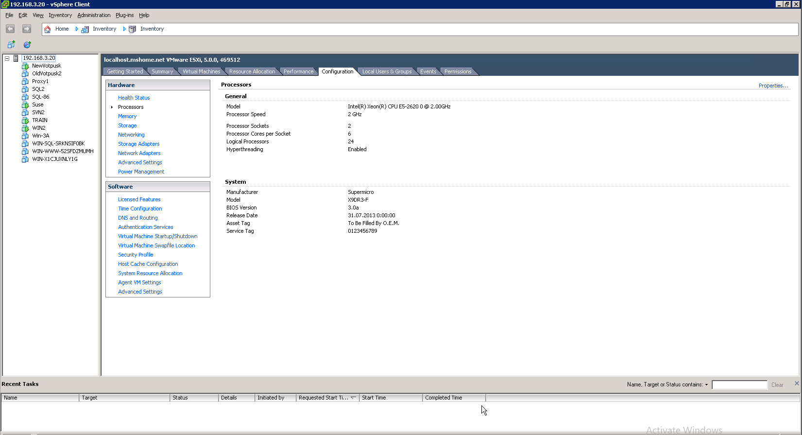Open the Inventory menu in the menu bar

point(60,15)
